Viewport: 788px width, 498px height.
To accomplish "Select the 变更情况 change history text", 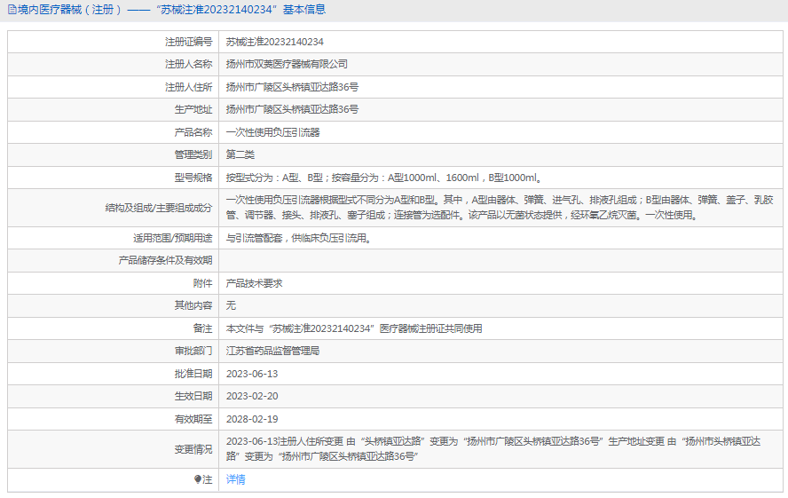I will click(493, 449).
